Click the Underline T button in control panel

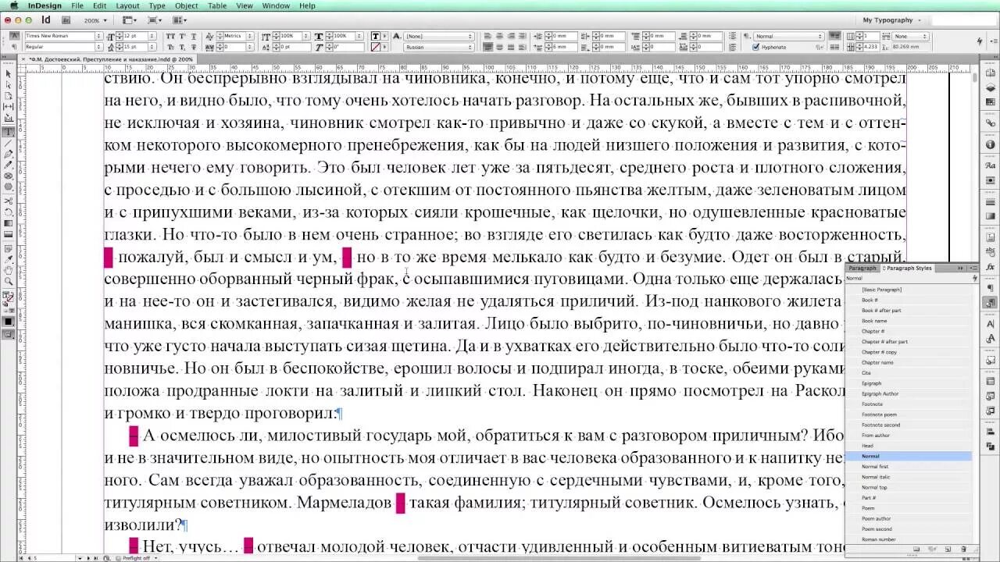coord(193,36)
